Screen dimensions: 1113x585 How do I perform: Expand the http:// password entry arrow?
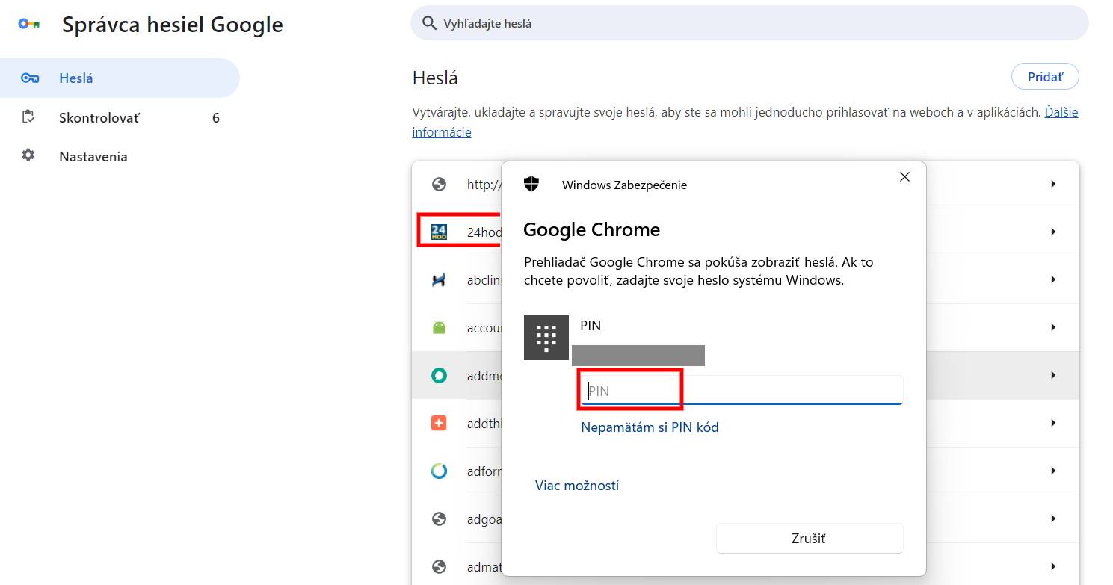click(1053, 184)
